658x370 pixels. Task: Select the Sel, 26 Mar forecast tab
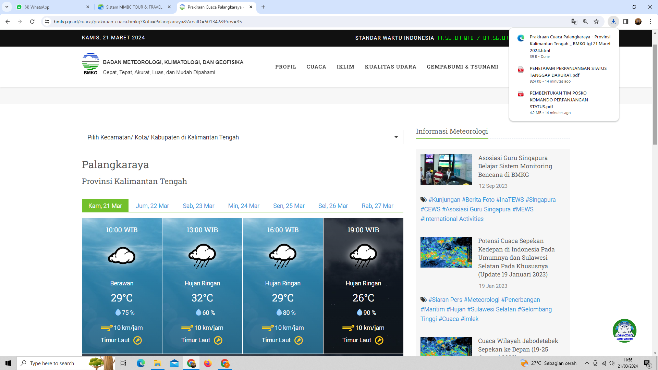click(333, 206)
